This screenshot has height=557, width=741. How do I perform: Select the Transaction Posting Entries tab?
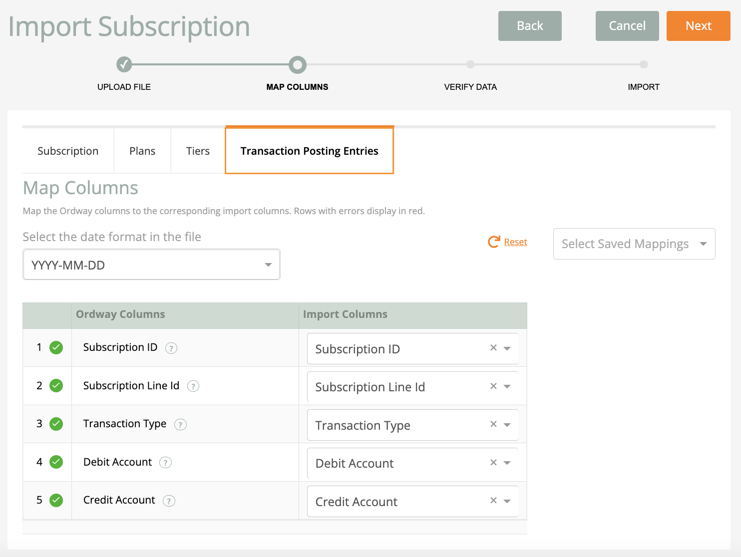pos(310,151)
